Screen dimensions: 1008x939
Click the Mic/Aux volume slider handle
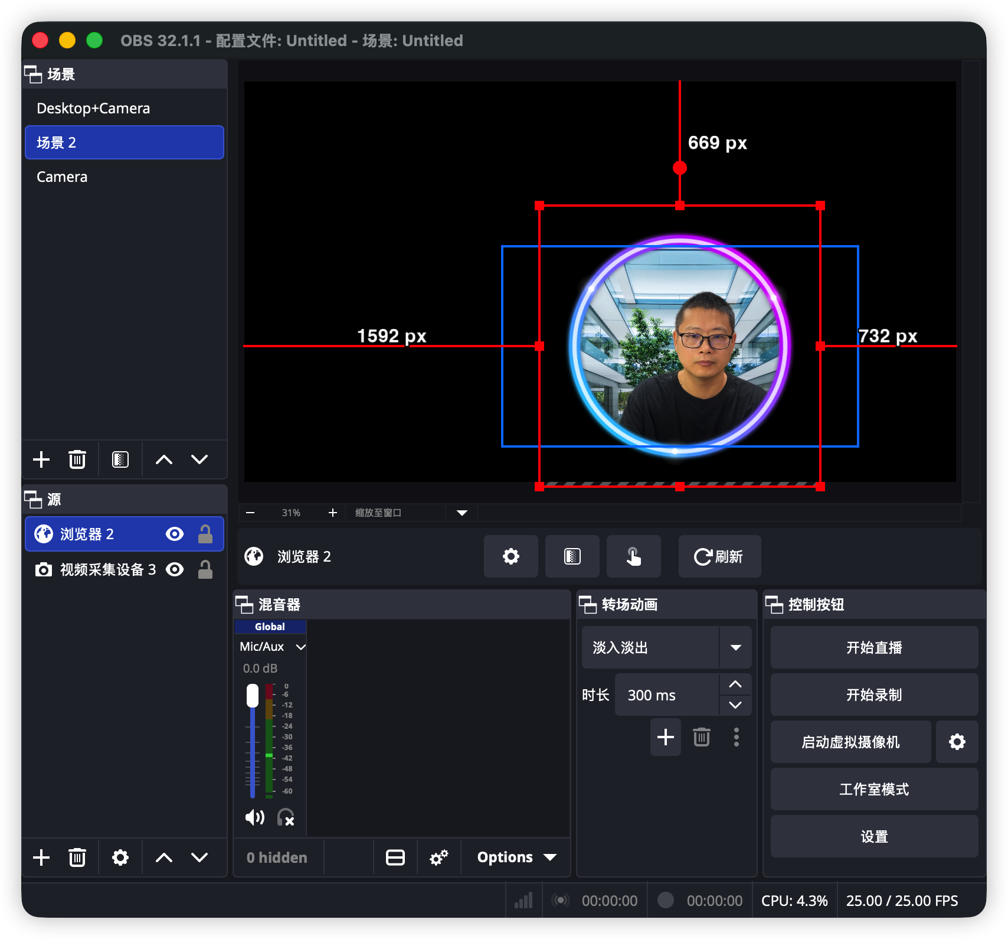click(253, 696)
